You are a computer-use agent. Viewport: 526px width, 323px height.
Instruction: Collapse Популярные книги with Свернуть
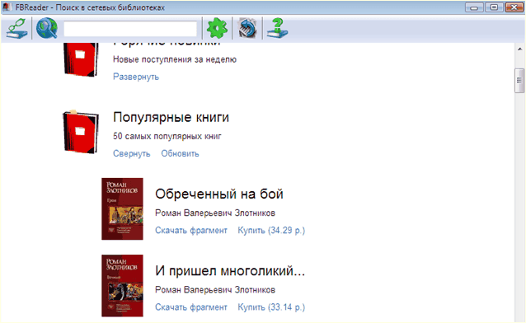(132, 153)
